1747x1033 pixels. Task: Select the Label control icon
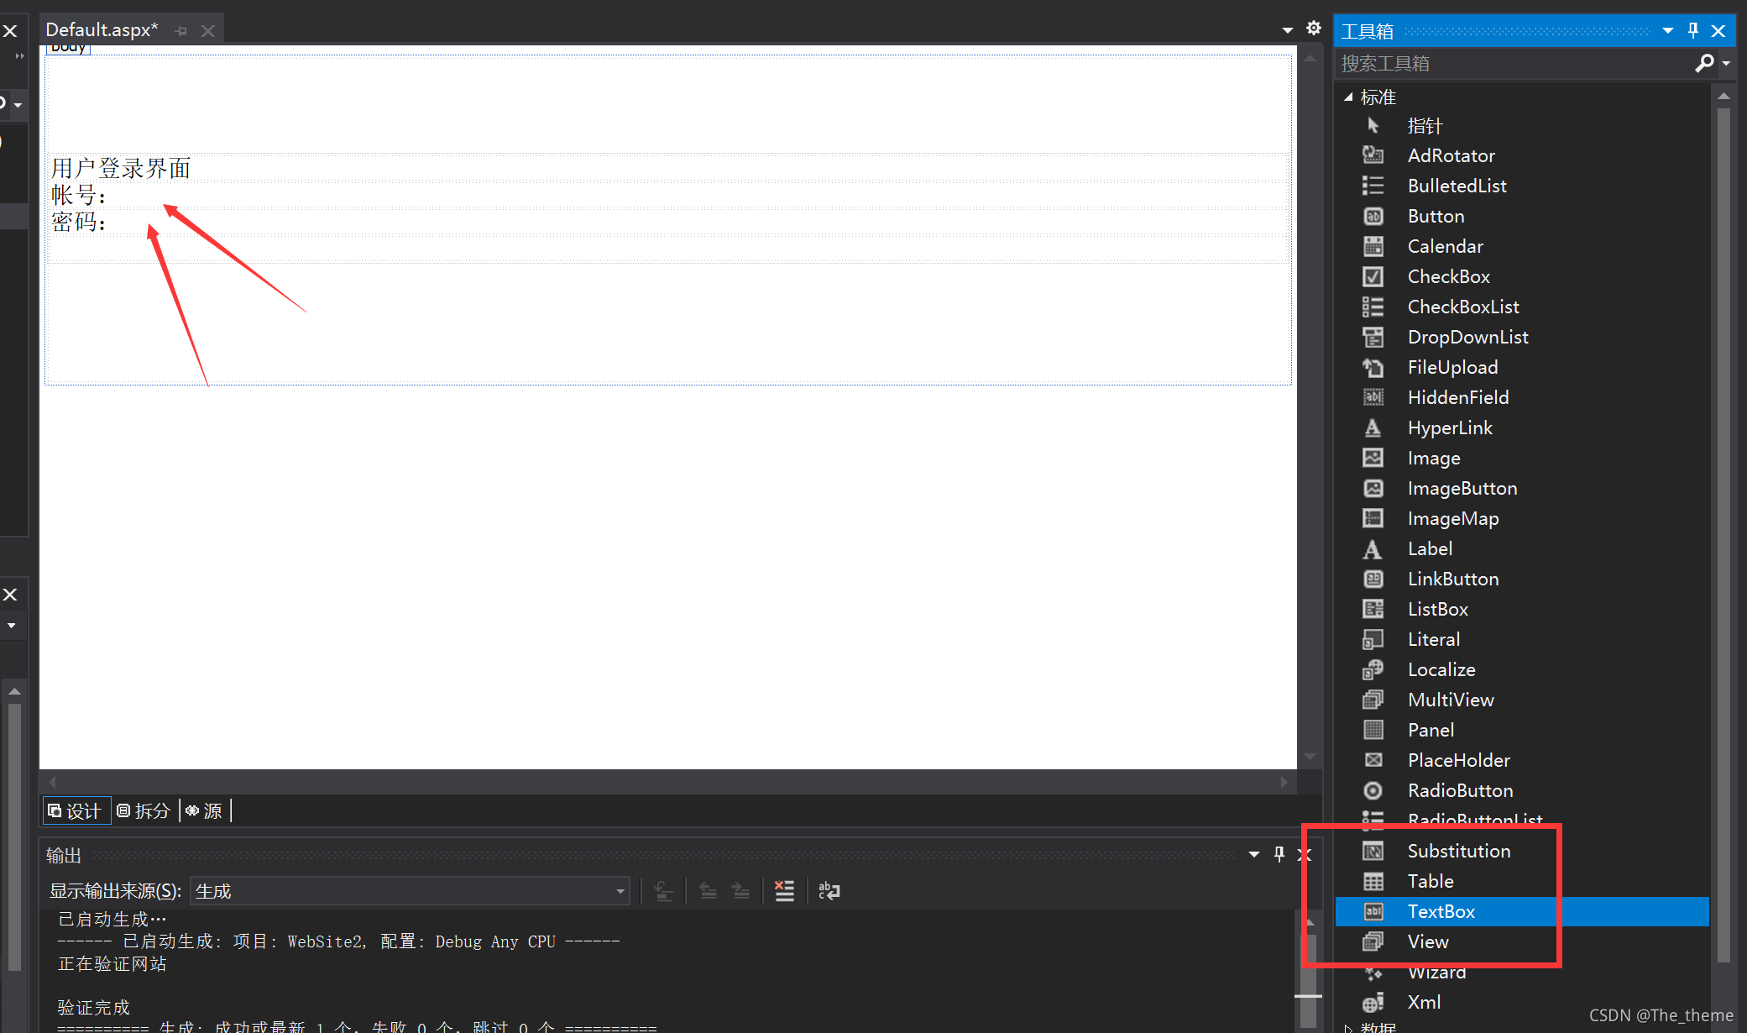click(x=1373, y=548)
